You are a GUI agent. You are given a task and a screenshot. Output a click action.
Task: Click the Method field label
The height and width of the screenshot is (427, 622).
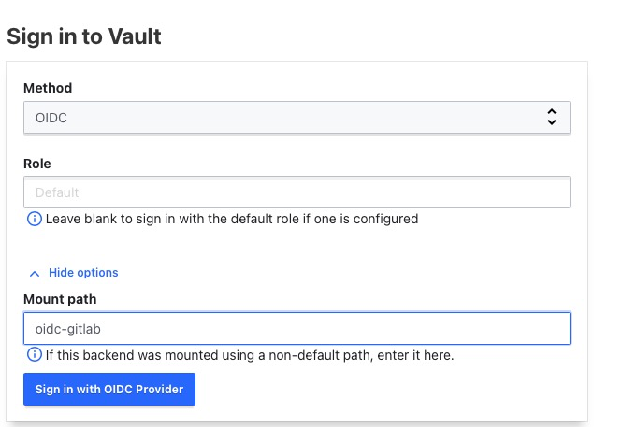48,88
